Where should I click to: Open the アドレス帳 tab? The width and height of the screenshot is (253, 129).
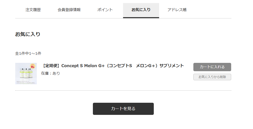[x=177, y=10]
